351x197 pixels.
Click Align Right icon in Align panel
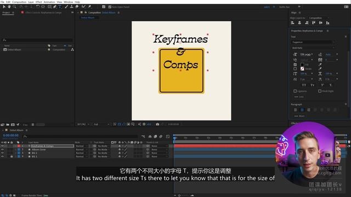coord(307,23)
